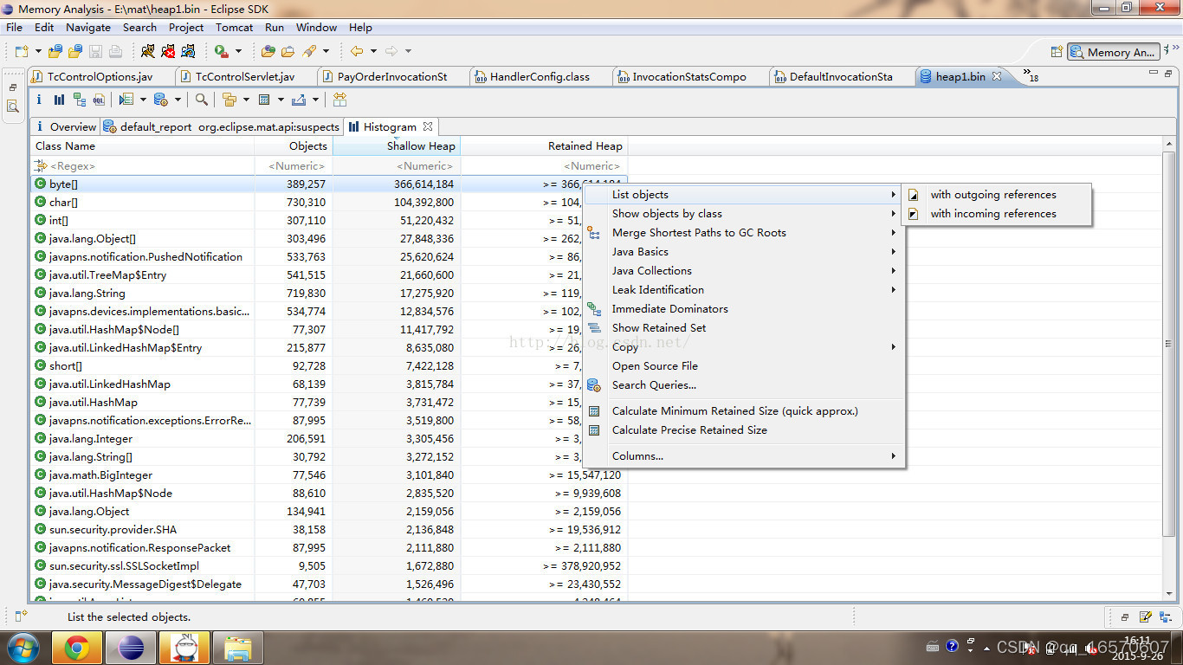Sort by the Retained Heap column header
The height and width of the screenshot is (665, 1183).
544,146
